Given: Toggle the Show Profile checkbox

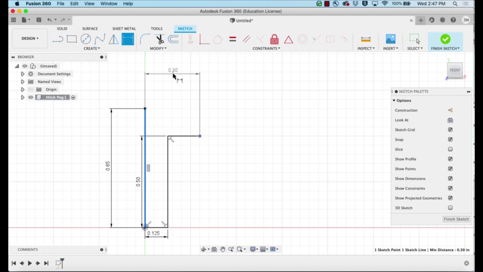Looking at the screenshot, I should coord(450,159).
